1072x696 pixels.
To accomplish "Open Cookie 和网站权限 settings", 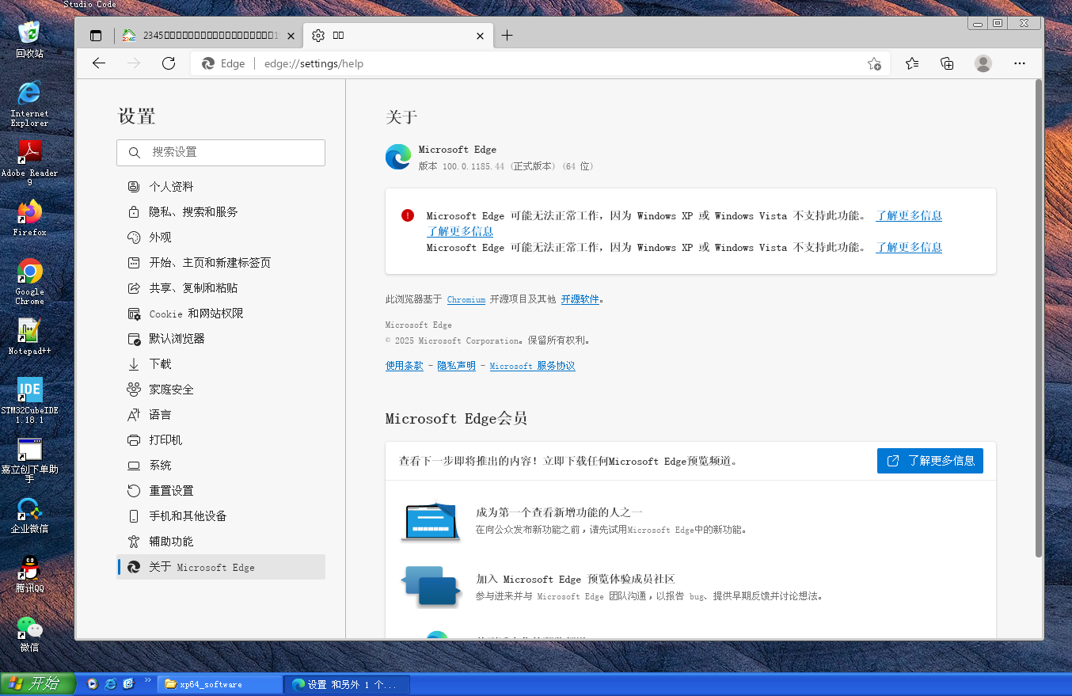I will tap(221, 314).
